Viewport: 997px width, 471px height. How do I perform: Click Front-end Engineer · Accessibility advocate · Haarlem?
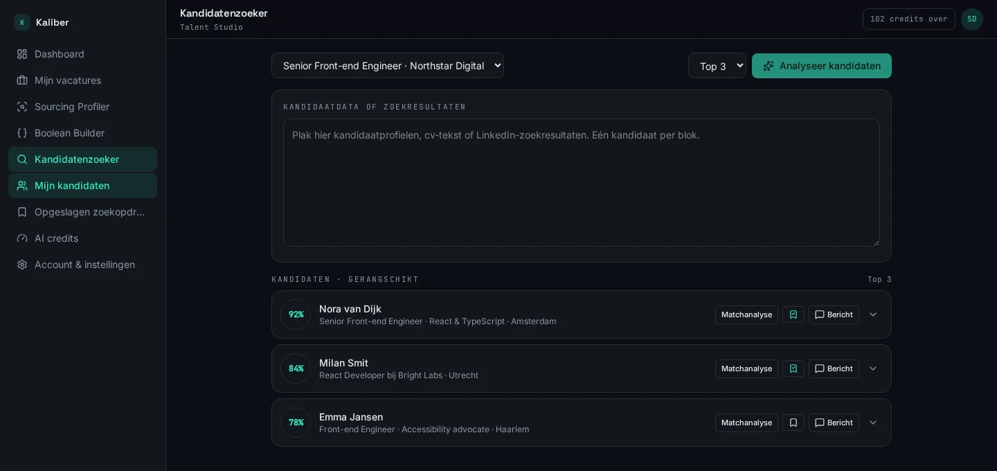424,429
